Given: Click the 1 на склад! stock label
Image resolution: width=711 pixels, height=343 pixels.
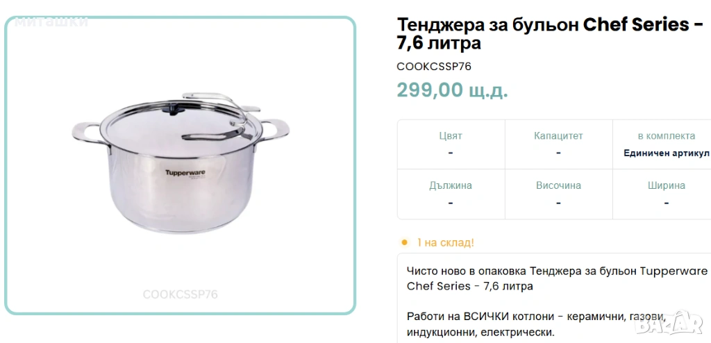Looking at the screenshot, I should coord(445,243).
